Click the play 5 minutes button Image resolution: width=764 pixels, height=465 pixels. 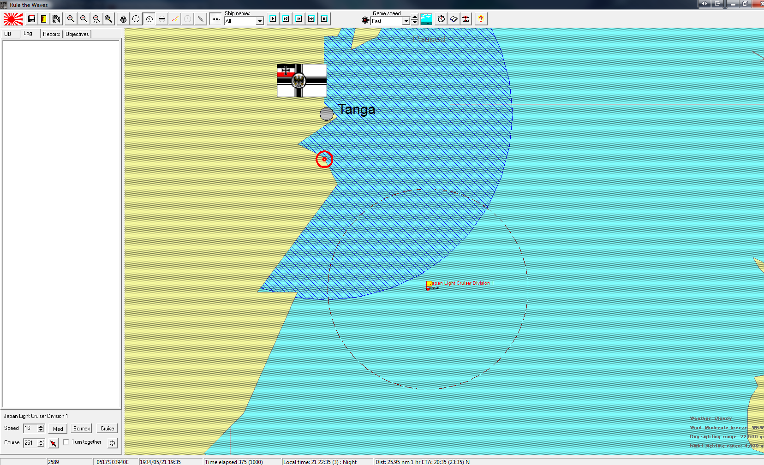(286, 18)
